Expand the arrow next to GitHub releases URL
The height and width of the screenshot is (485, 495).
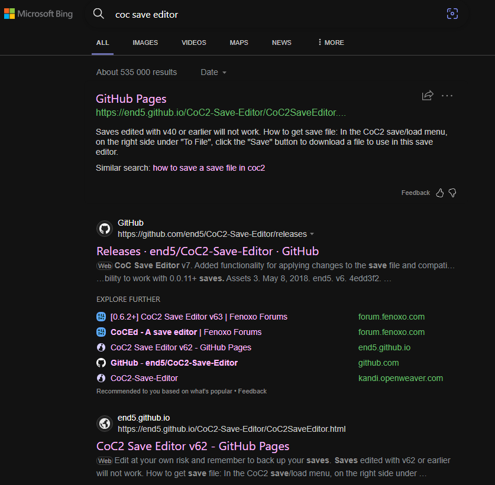[x=312, y=235]
